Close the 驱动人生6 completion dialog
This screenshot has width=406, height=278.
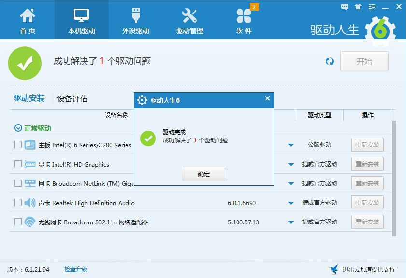[x=267, y=99]
